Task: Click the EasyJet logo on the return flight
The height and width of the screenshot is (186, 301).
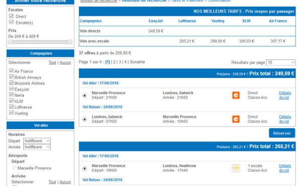Action: click(236, 119)
